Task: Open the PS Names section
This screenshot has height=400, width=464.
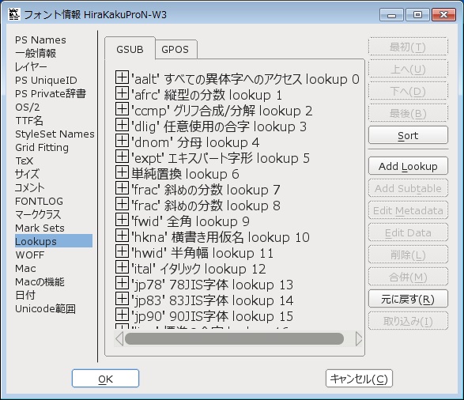Action: [40, 40]
